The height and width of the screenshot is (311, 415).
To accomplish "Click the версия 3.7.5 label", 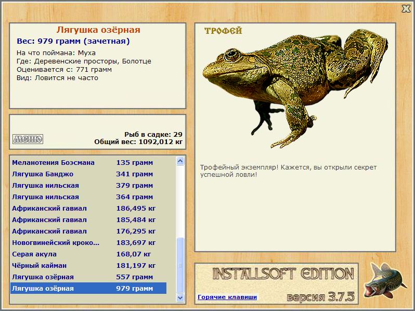I will (321, 297).
